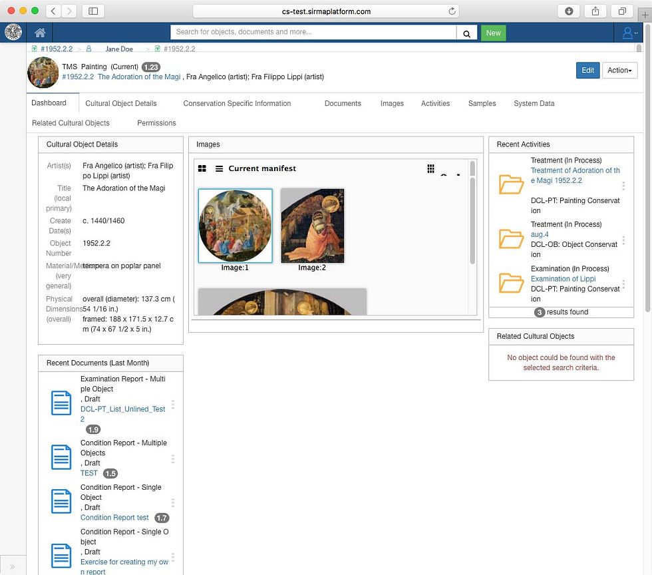Click folder icon for aug.4 treatment
652x575 pixels.
click(511, 238)
